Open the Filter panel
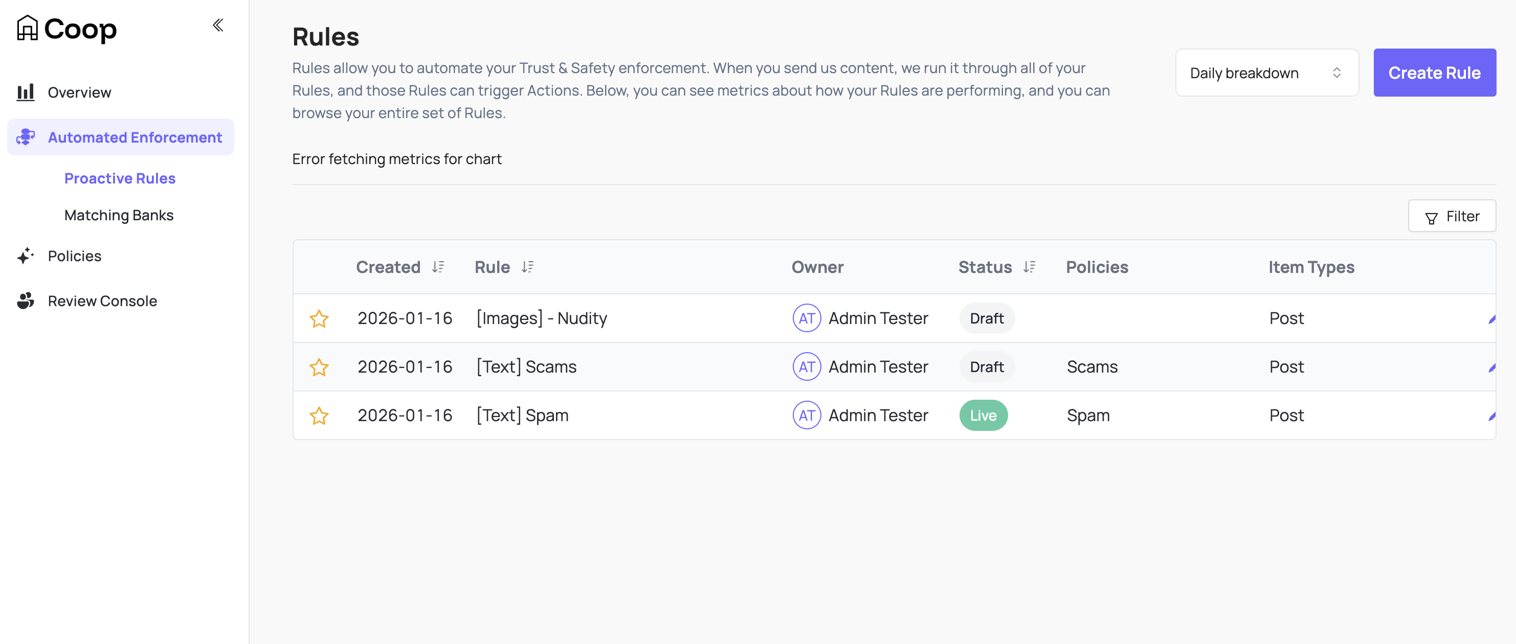This screenshot has width=1516, height=644. click(1452, 216)
